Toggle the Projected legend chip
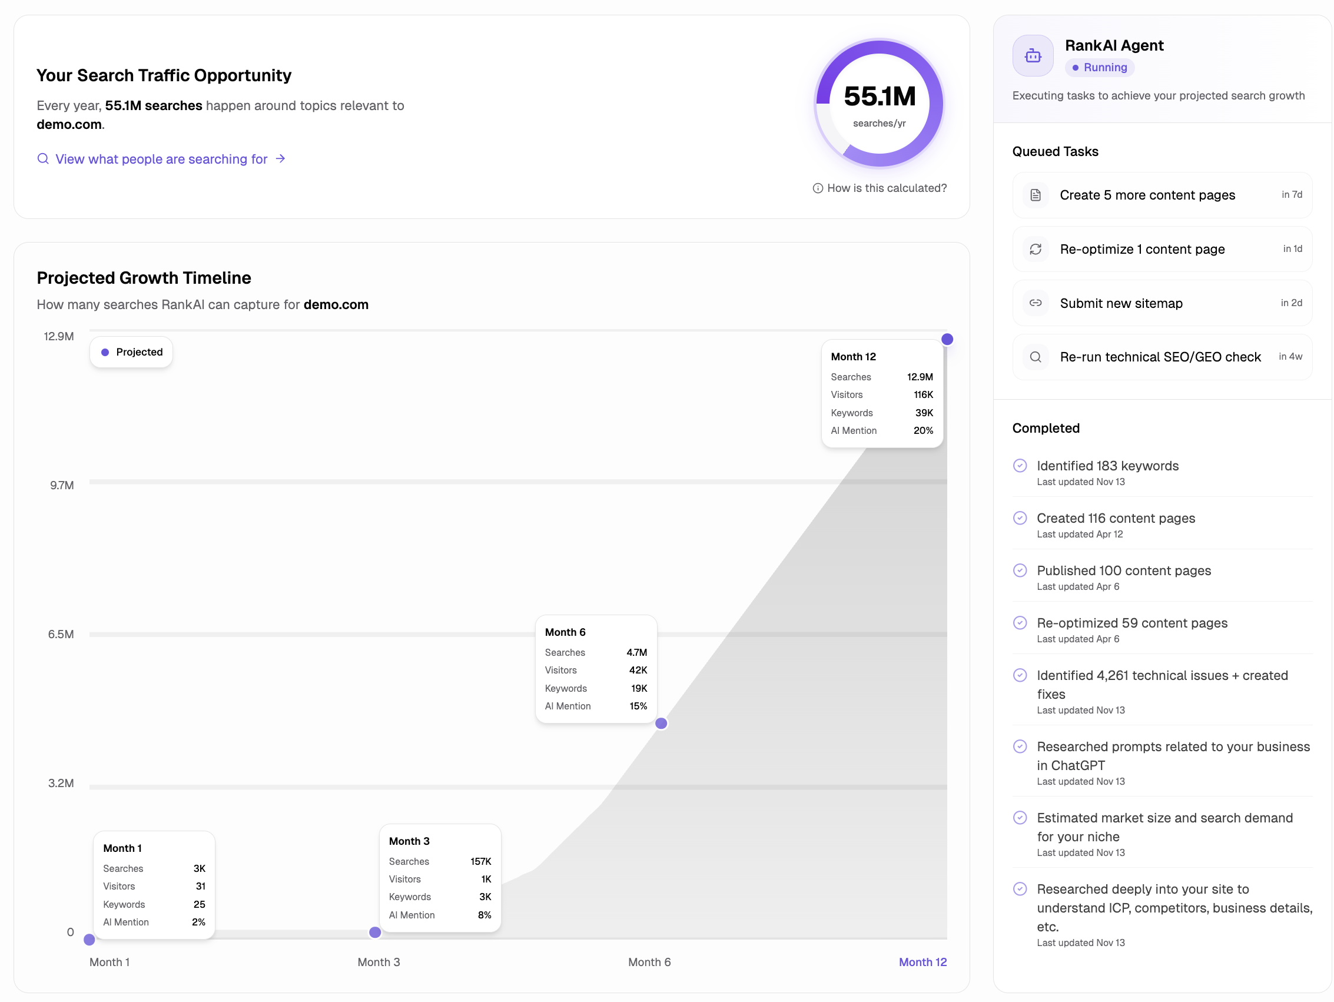This screenshot has height=1002, width=1334. (x=131, y=352)
